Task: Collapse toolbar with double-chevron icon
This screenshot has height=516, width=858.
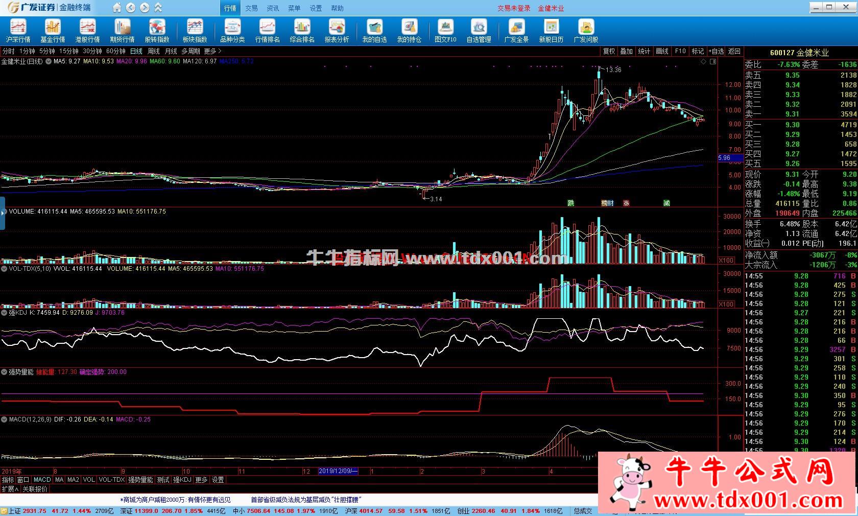Action: tap(158, 8)
